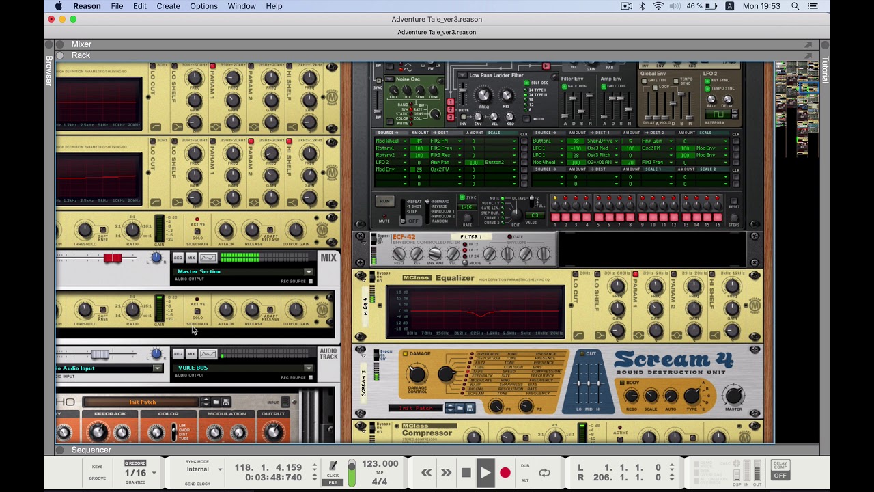Open the Help menu
Image resolution: width=874 pixels, height=492 pixels.
coord(274,6)
